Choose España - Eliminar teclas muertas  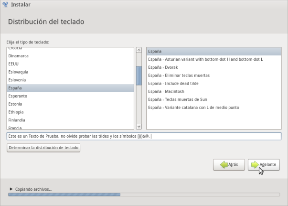(214, 76)
